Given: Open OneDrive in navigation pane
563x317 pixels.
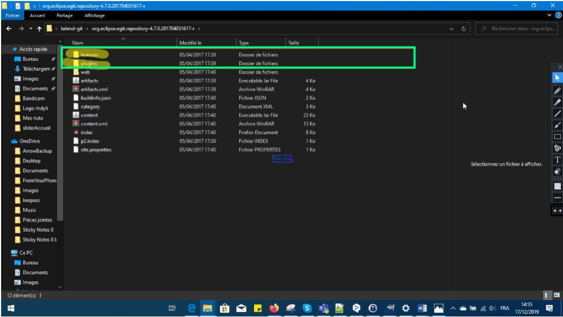Looking at the screenshot, I should tap(30, 141).
